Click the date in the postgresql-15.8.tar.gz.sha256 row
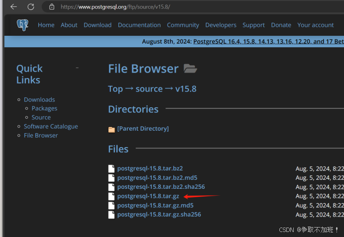Screen dimensions: 344x237 coord(320,215)
